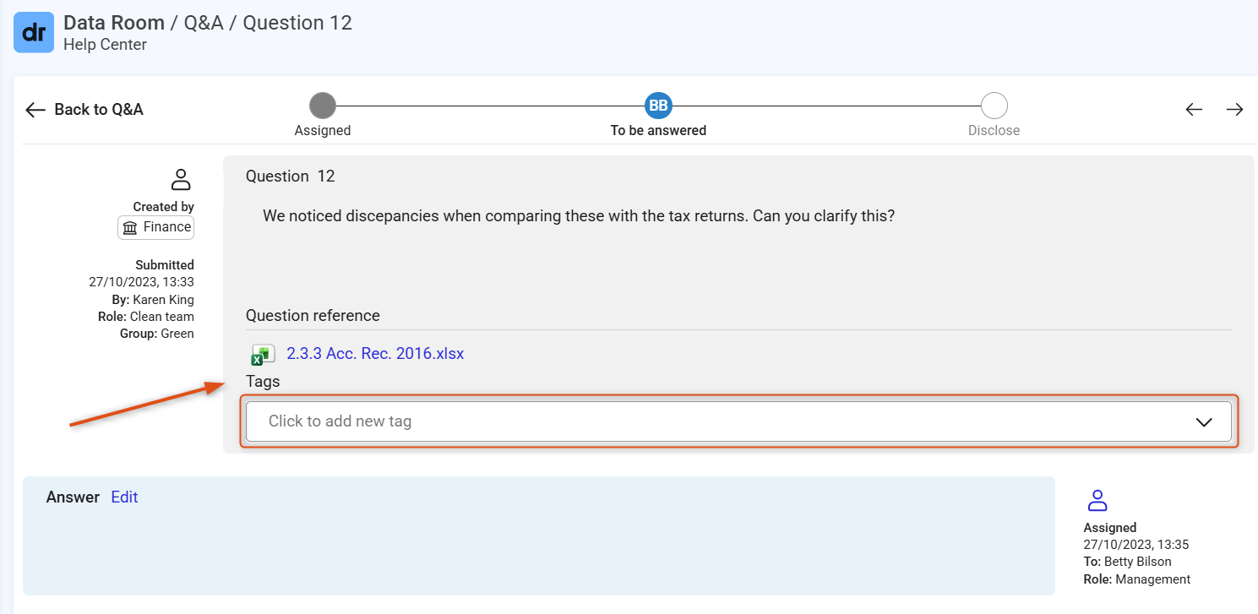Image resolution: width=1258 pixels, height=614 pixels.
Task: Click the dr Data Room logo
Action: point(34,33)
